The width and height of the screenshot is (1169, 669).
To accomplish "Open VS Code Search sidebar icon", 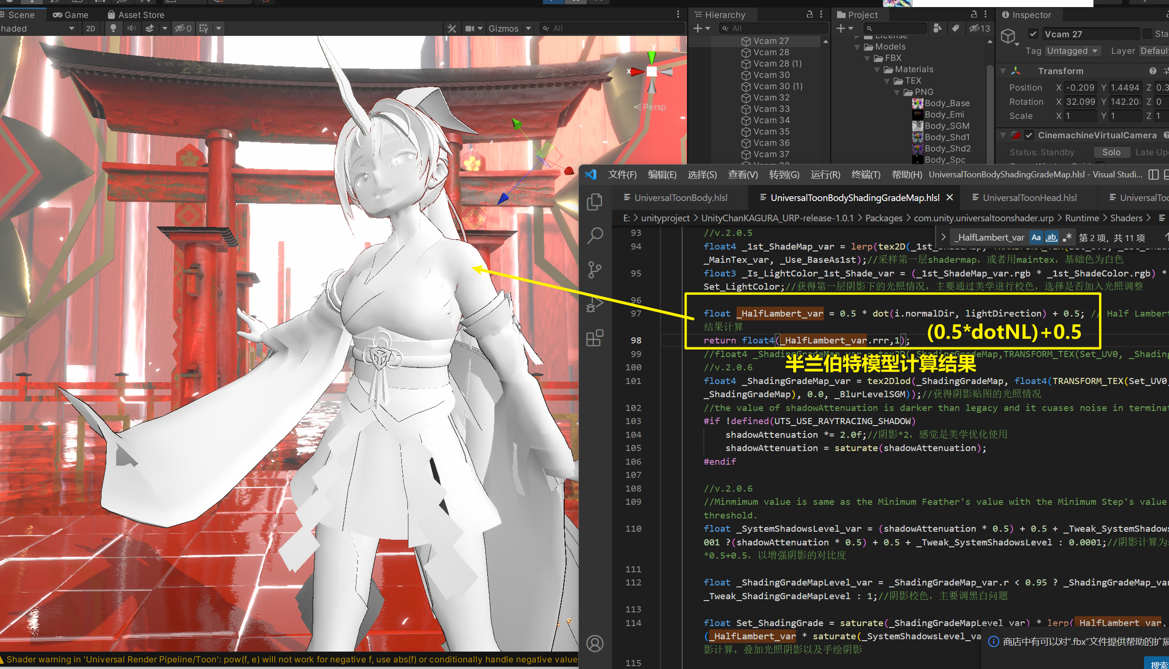I will (594, 236).
